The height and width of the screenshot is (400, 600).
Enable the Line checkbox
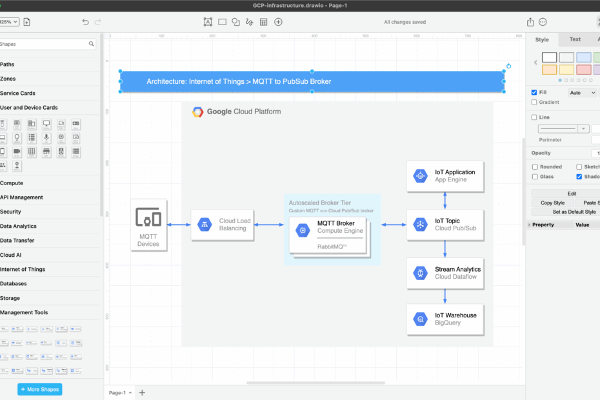[534, 117]
